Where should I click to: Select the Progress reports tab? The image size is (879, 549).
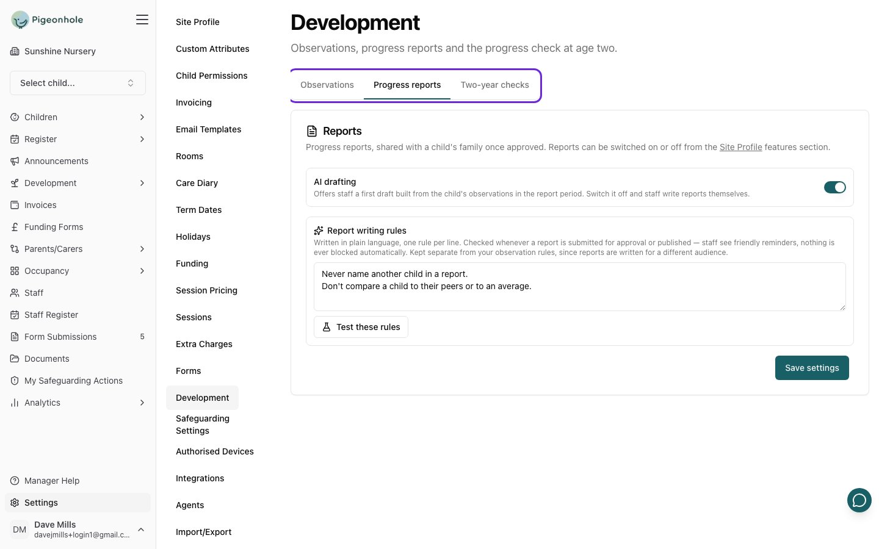pos(407,85)
